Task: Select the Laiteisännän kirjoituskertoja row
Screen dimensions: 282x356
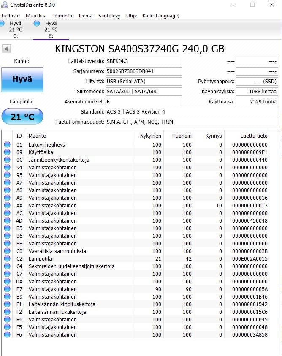Action: click(x=136, y=304)
